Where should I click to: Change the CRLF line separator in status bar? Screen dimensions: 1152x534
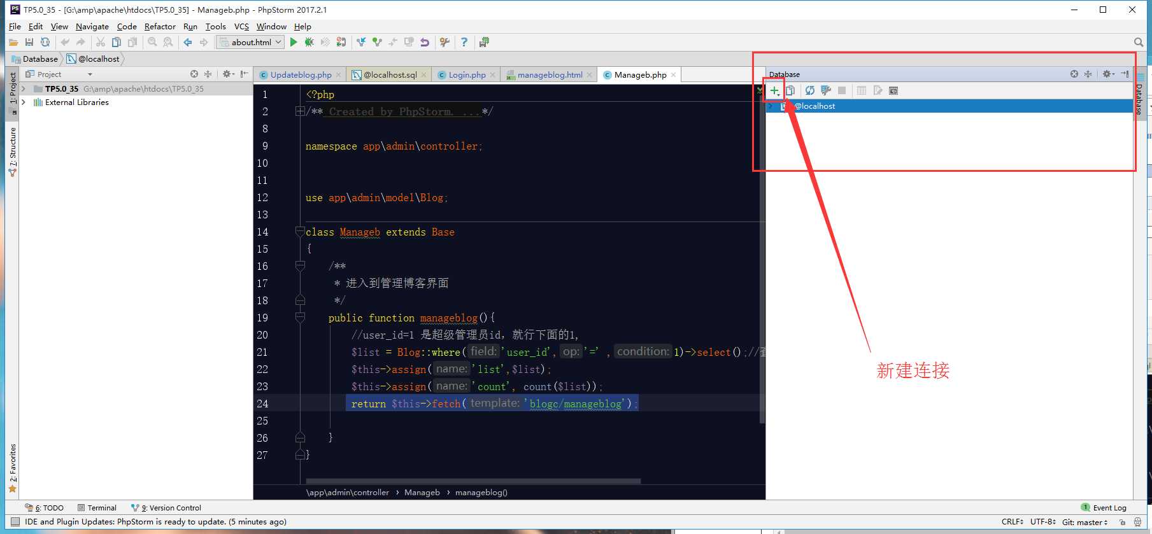1012,522
